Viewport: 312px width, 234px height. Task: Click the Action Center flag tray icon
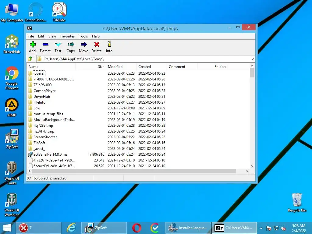point(269,228)
